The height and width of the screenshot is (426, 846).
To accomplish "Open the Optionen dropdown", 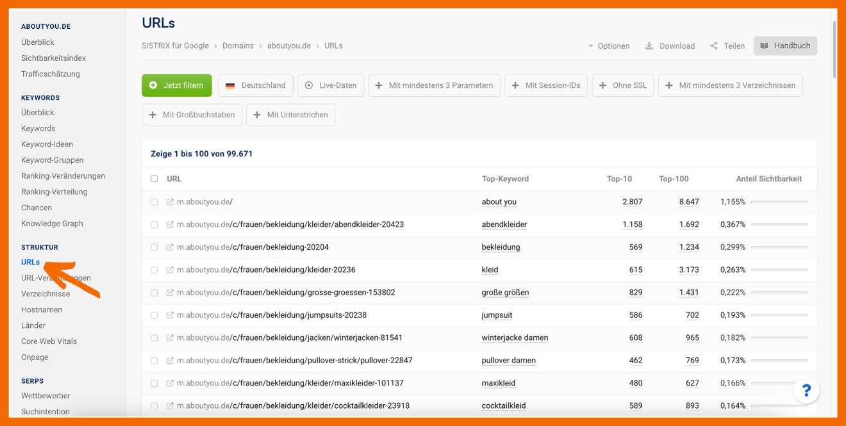I will pos(608,46).
